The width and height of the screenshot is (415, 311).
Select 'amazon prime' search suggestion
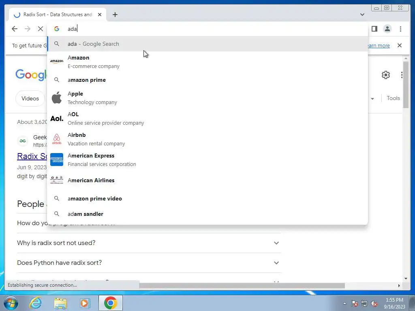[x=207, y=80]
